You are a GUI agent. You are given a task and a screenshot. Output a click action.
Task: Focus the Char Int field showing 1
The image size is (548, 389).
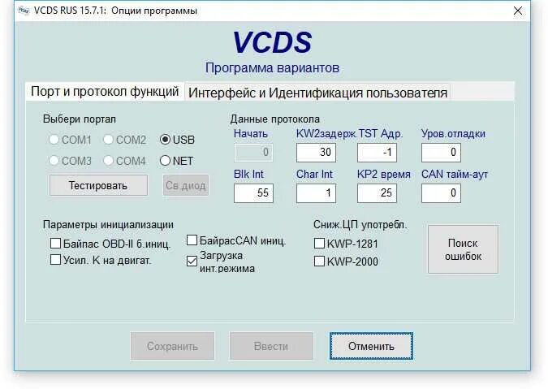(316, 193)
